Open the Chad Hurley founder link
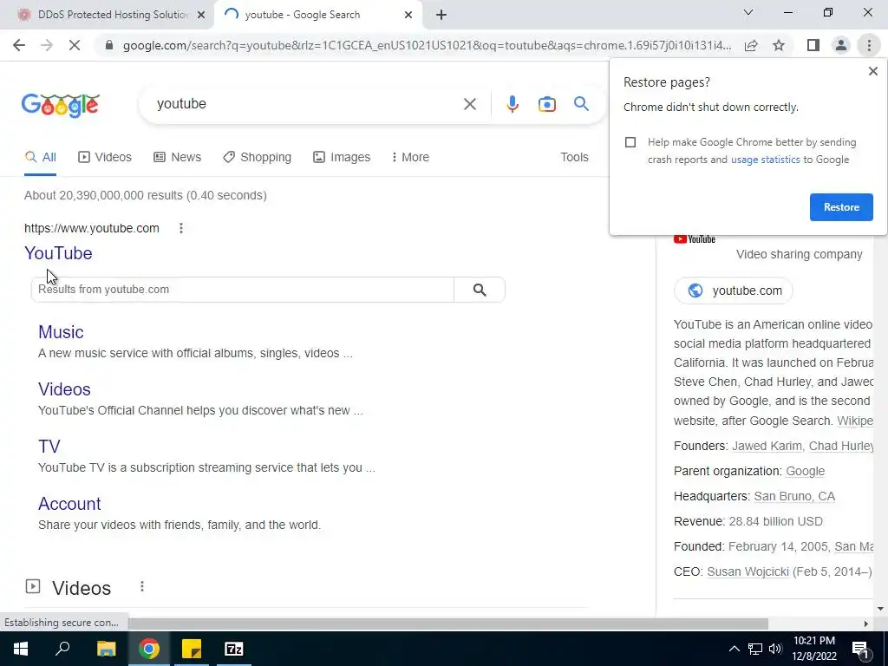The image size is (888, 666). coord(840,447)
